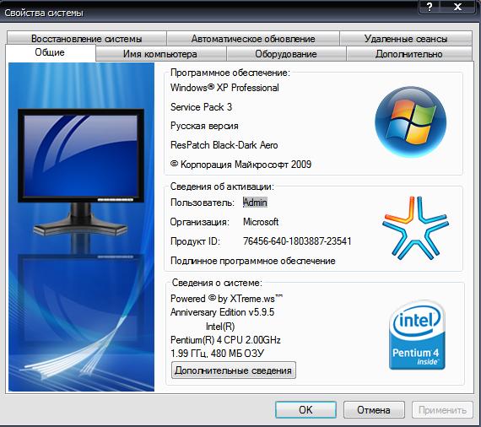Screen dimensions: 481x427
Task: Click Anniversary Edition v5.9.5 text
Action: 222,312
